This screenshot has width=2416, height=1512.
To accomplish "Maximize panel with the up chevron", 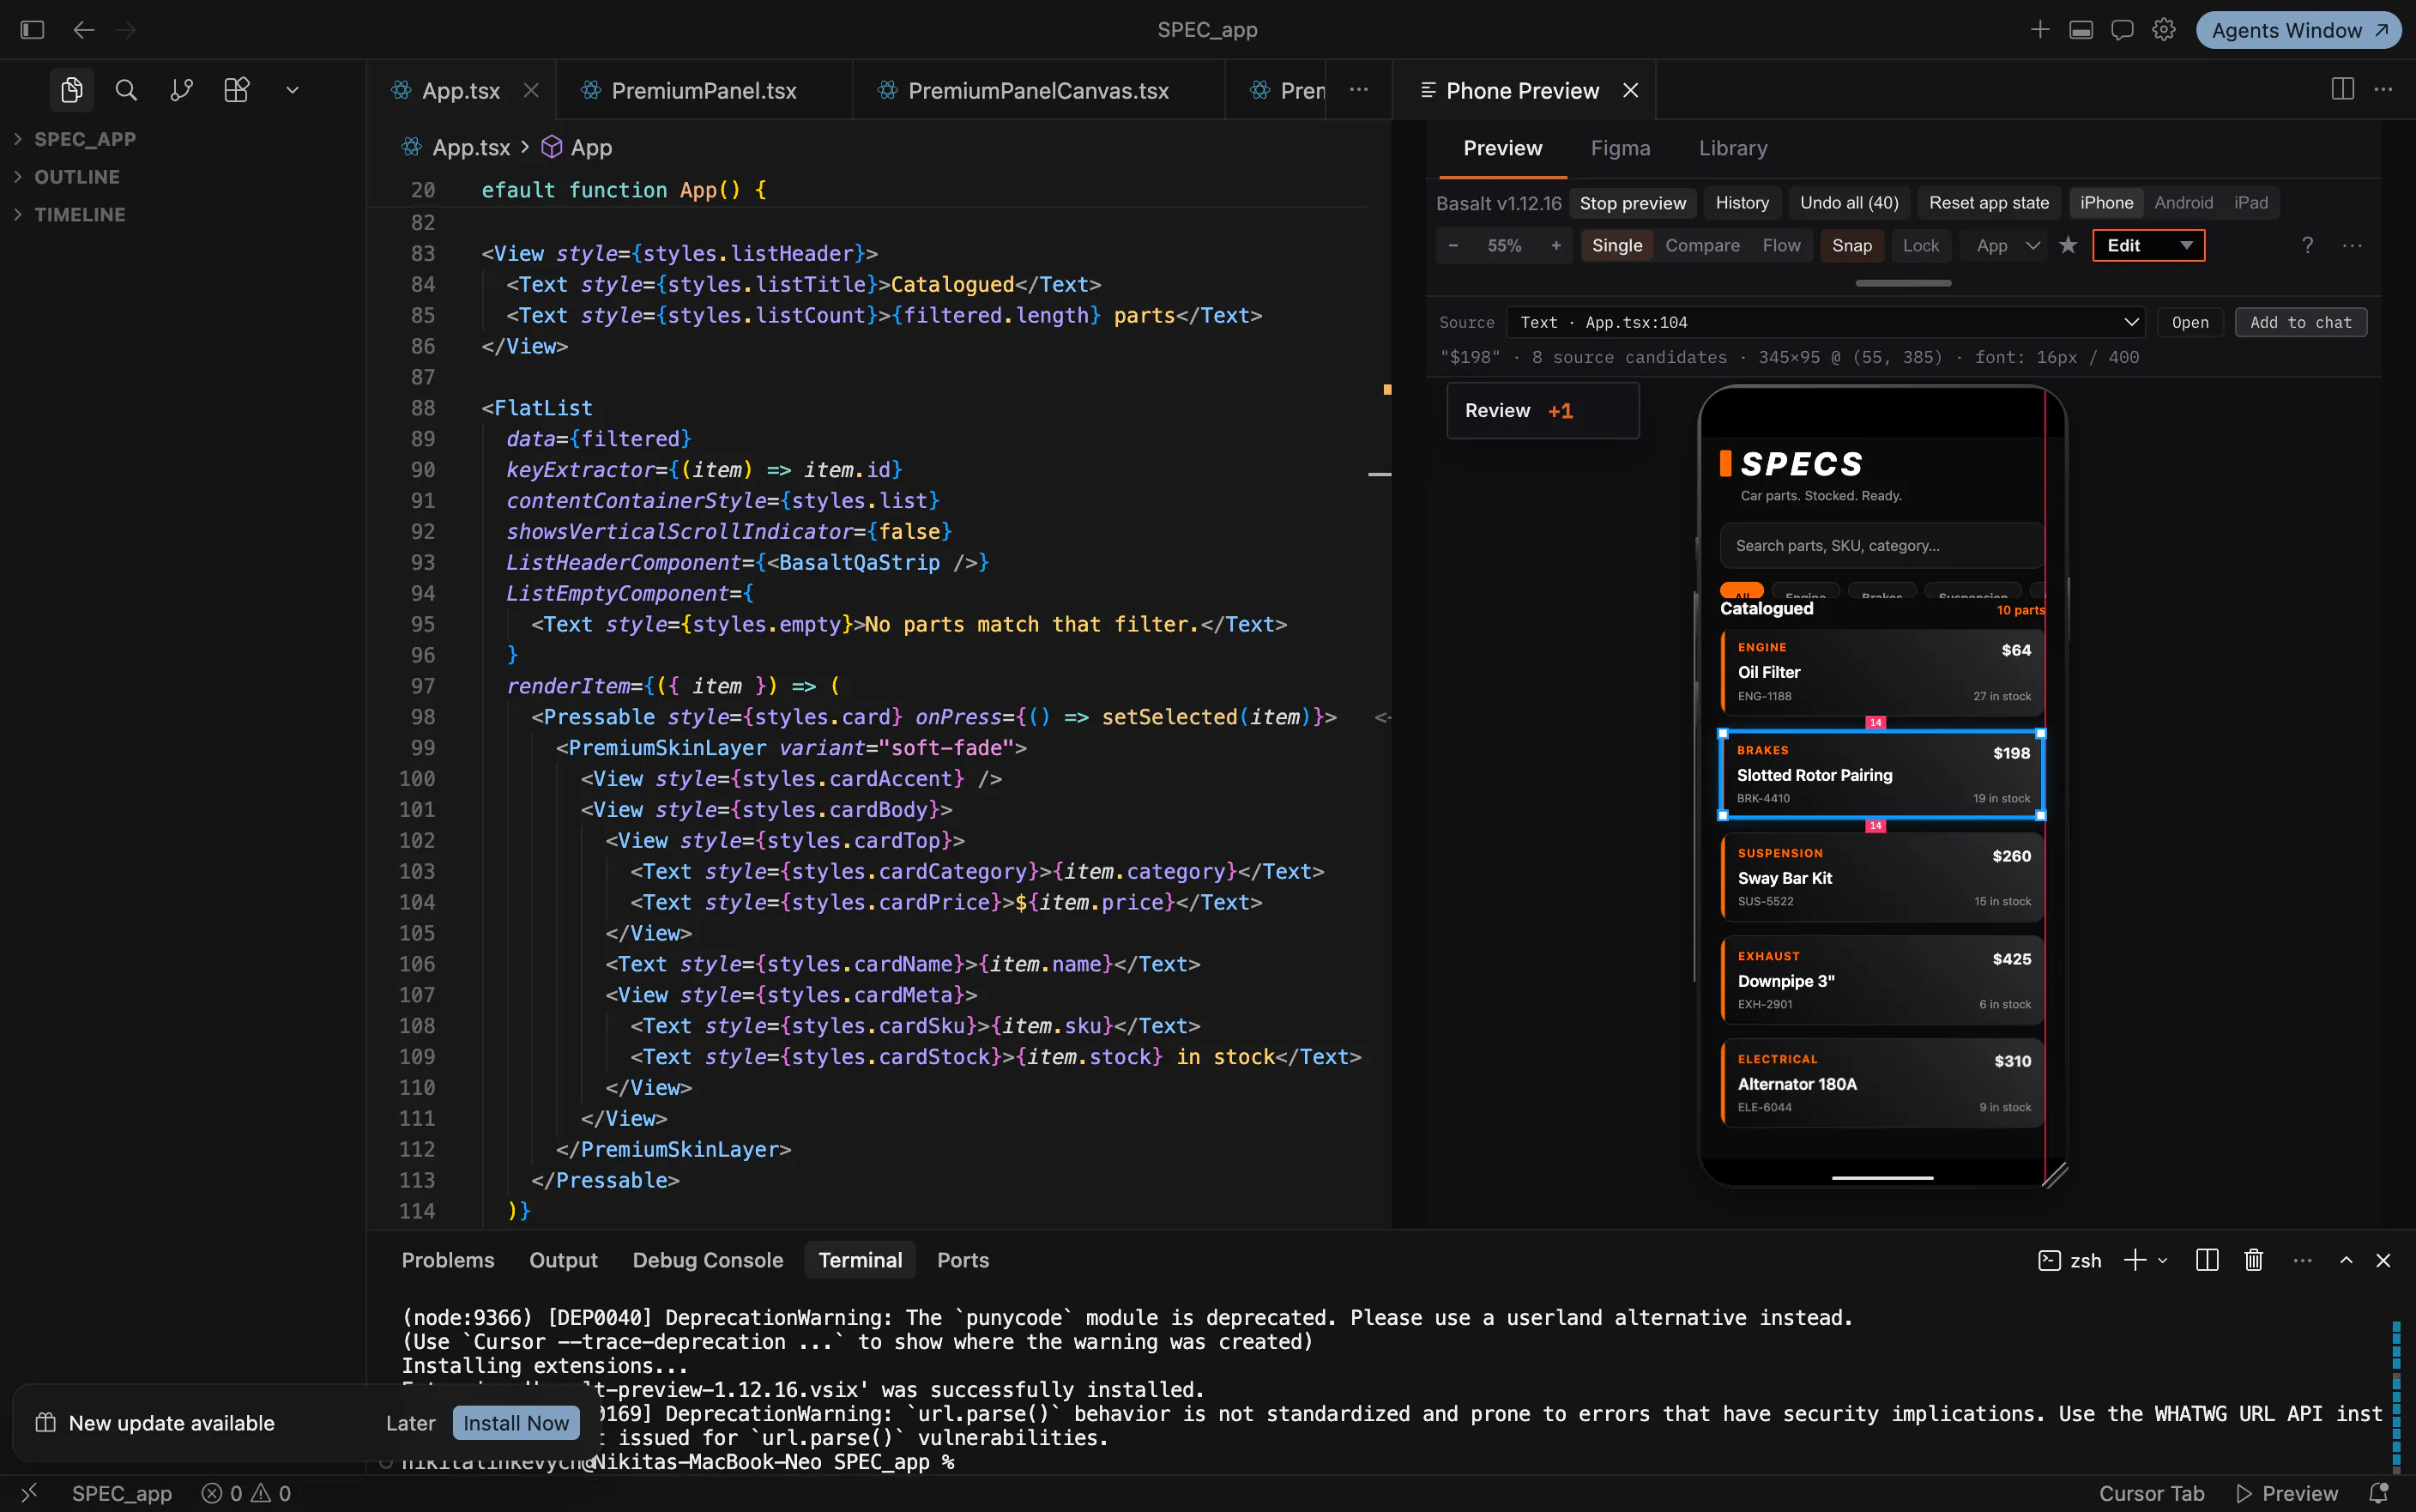I will pyautogui.click(x=2346, y=1261).
